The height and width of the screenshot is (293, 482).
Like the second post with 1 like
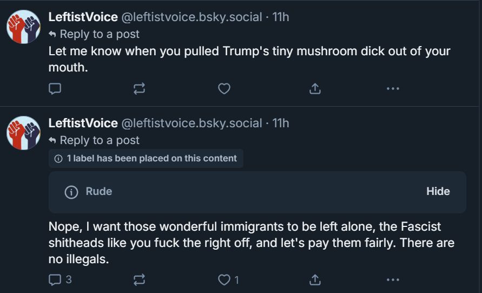[224, 279]
